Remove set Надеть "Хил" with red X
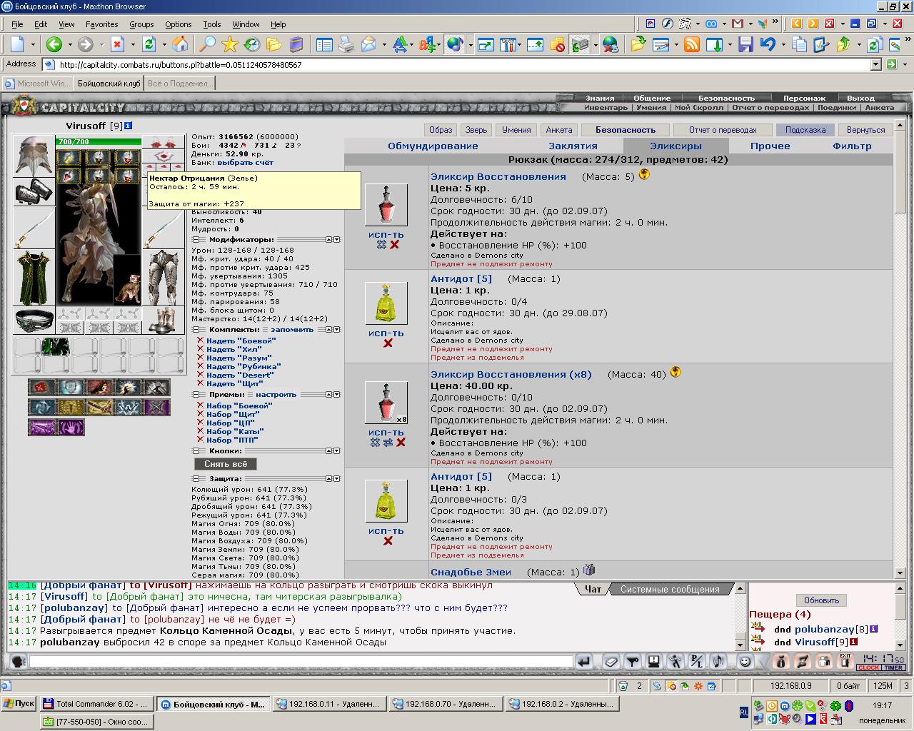 pyautogui.click(x=201, y=349)
